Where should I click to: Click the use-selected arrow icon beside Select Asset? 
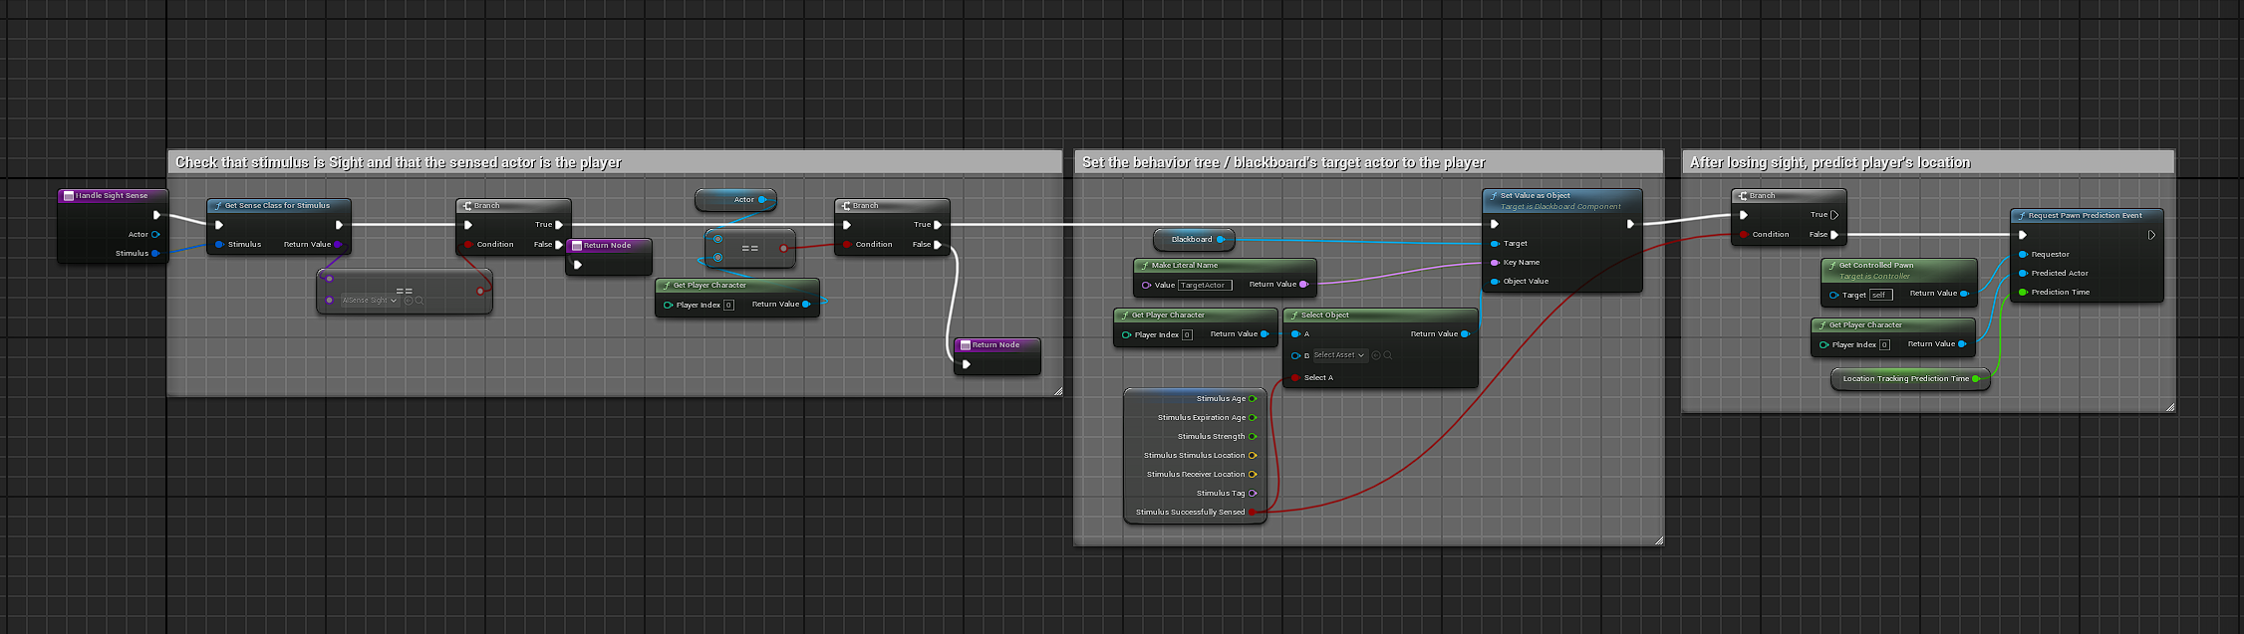click(1376, 355)
